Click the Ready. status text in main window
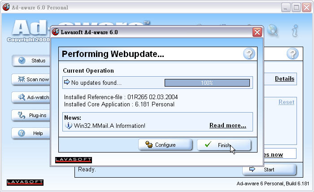Screen dimensions: 314x192 (x=87, y=170)
